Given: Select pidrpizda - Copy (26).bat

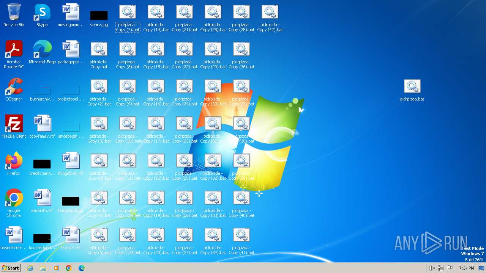Looking at the screenshot, I should pyautogui.click(x=185, y=203).
